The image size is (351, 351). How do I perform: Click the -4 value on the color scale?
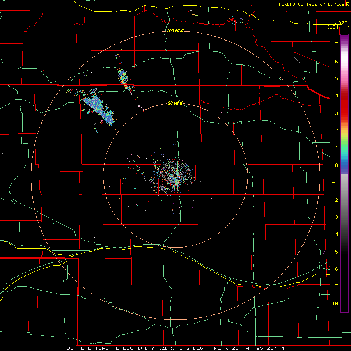[x=335, y=234]
